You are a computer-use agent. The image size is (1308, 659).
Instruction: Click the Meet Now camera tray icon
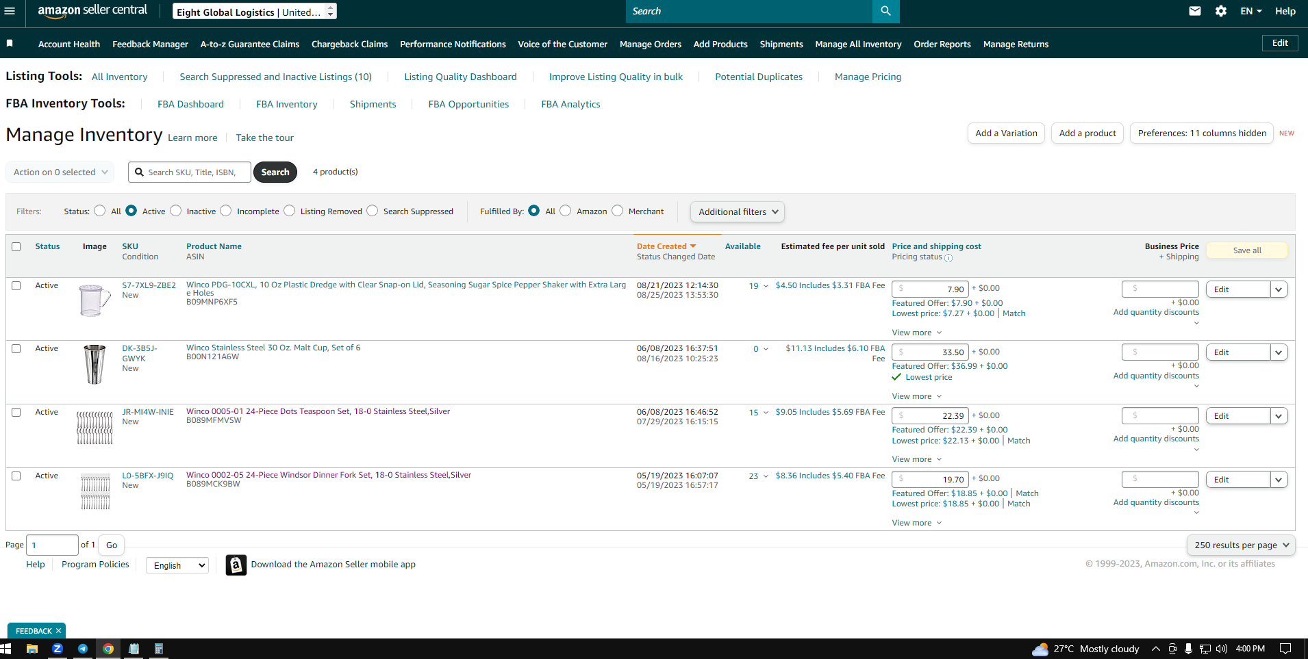pyautogui.click(x=1172, y=649)
